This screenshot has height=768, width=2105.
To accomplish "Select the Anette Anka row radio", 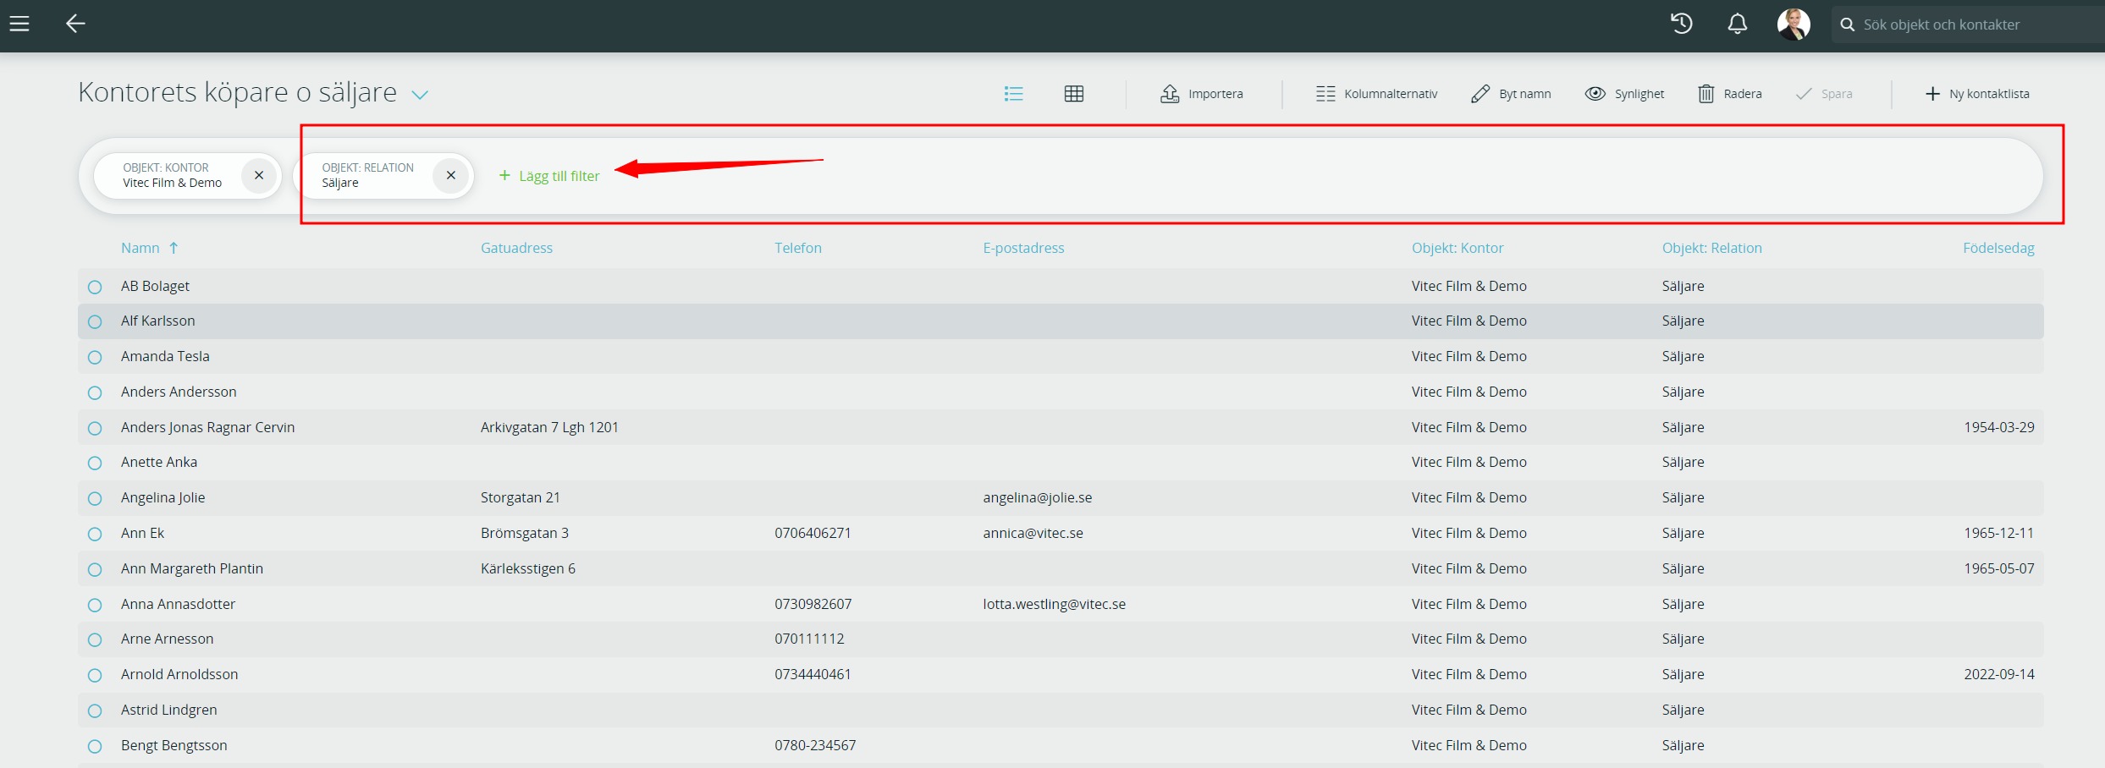I will coord(95,463).
